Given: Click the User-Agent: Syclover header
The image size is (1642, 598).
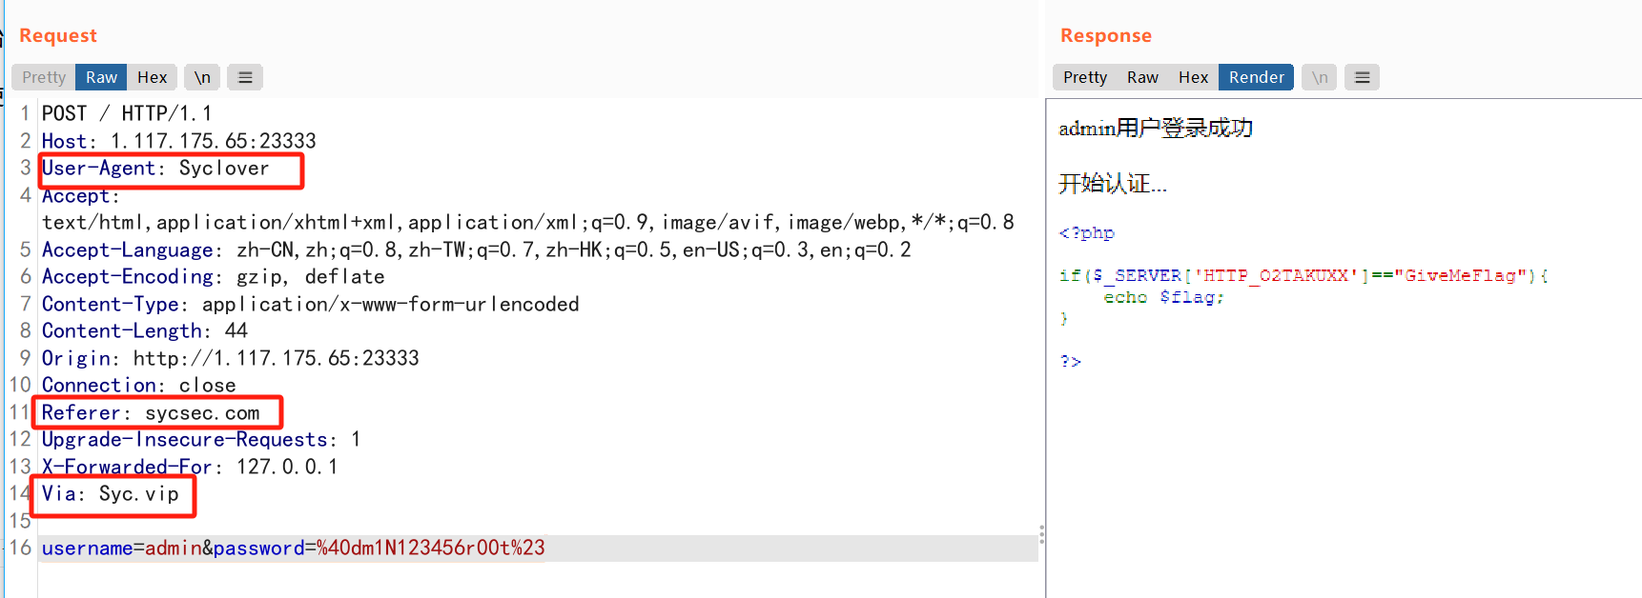Looking at the screenshot, I should tap(155, 169).
